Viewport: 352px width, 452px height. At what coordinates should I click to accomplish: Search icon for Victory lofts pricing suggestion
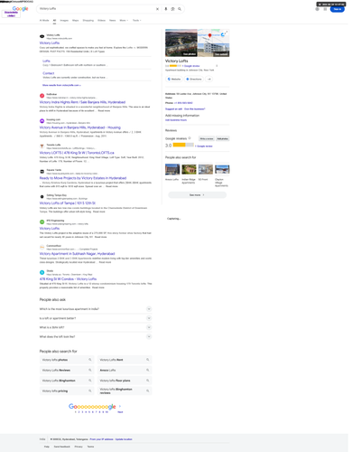(x=90, y=391)
